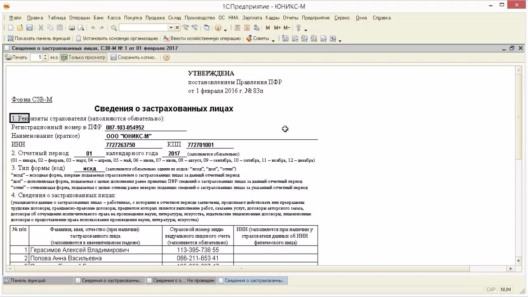This screenshot has width=528, height=297.
Task: Click the Печать button
Action: pos(16,57)
